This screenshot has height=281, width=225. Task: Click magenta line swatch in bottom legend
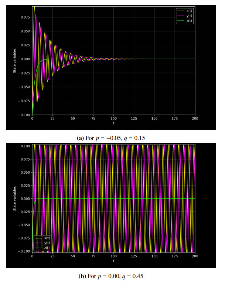[39, 242]
